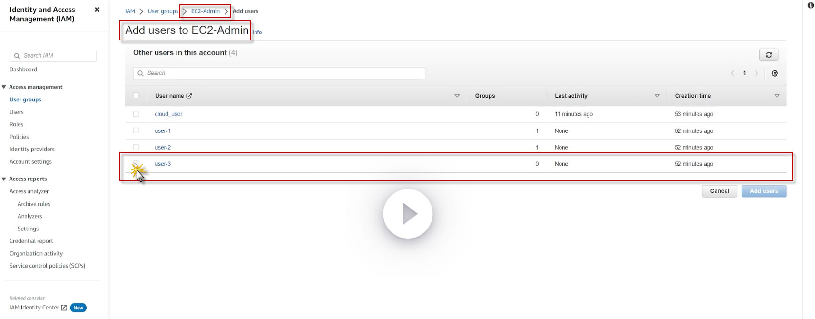Image resolution: width=815 pixels, height=319 pixels.
Task: Click the User groups breadcrumb link
Action: point(163,11)
